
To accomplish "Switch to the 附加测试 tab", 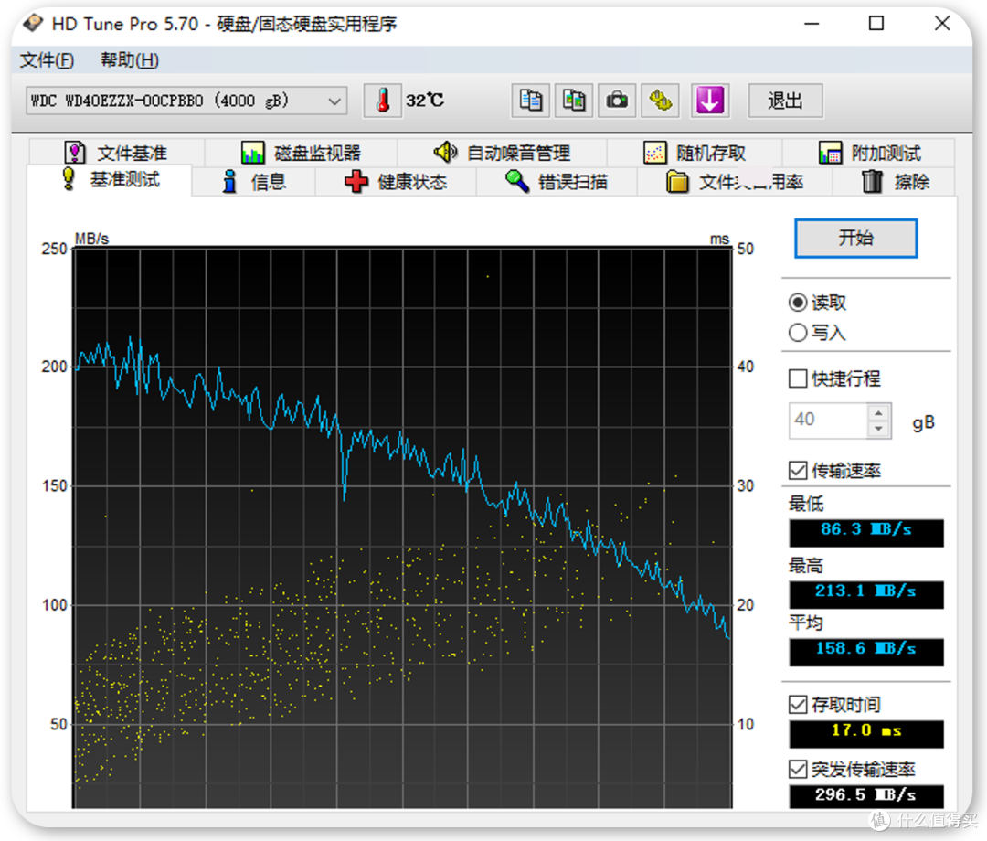I will pos(869,153).
